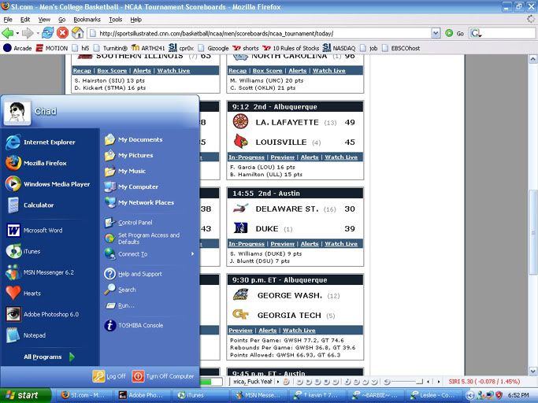Image resolution: width=538 pixels, height=403 pixels.
Task: Open Preview link for La. Lafayette game
Action: click(x=282, y=157)
